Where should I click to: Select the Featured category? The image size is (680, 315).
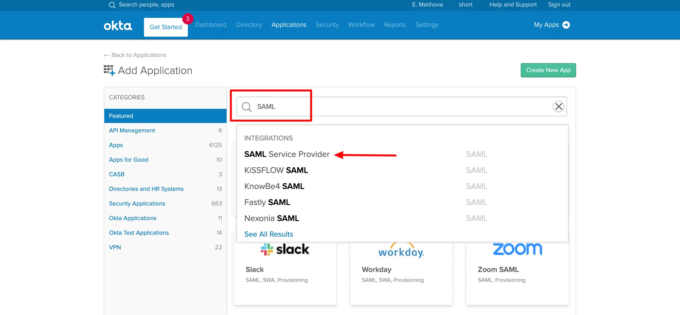tap(165, 116)
